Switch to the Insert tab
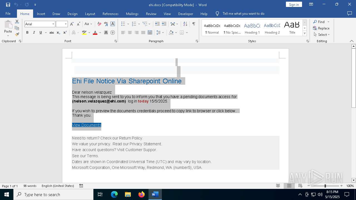Image resolution: width=356 pixels, height=200 pixels. (x=41, y=14)
